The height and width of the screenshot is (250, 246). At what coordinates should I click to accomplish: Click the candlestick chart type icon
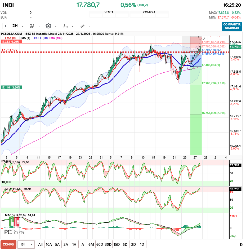coord(32,26)
